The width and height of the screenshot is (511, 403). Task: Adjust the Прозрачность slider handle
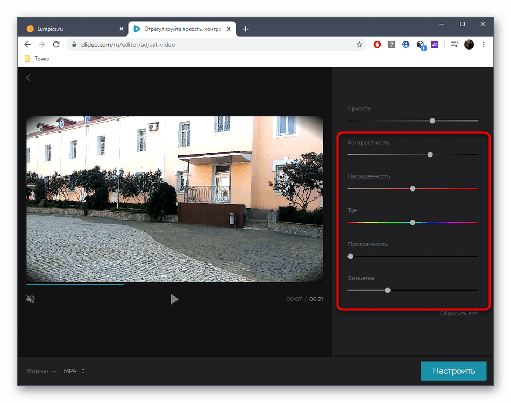pyautogui.click(x=350, y=256)
